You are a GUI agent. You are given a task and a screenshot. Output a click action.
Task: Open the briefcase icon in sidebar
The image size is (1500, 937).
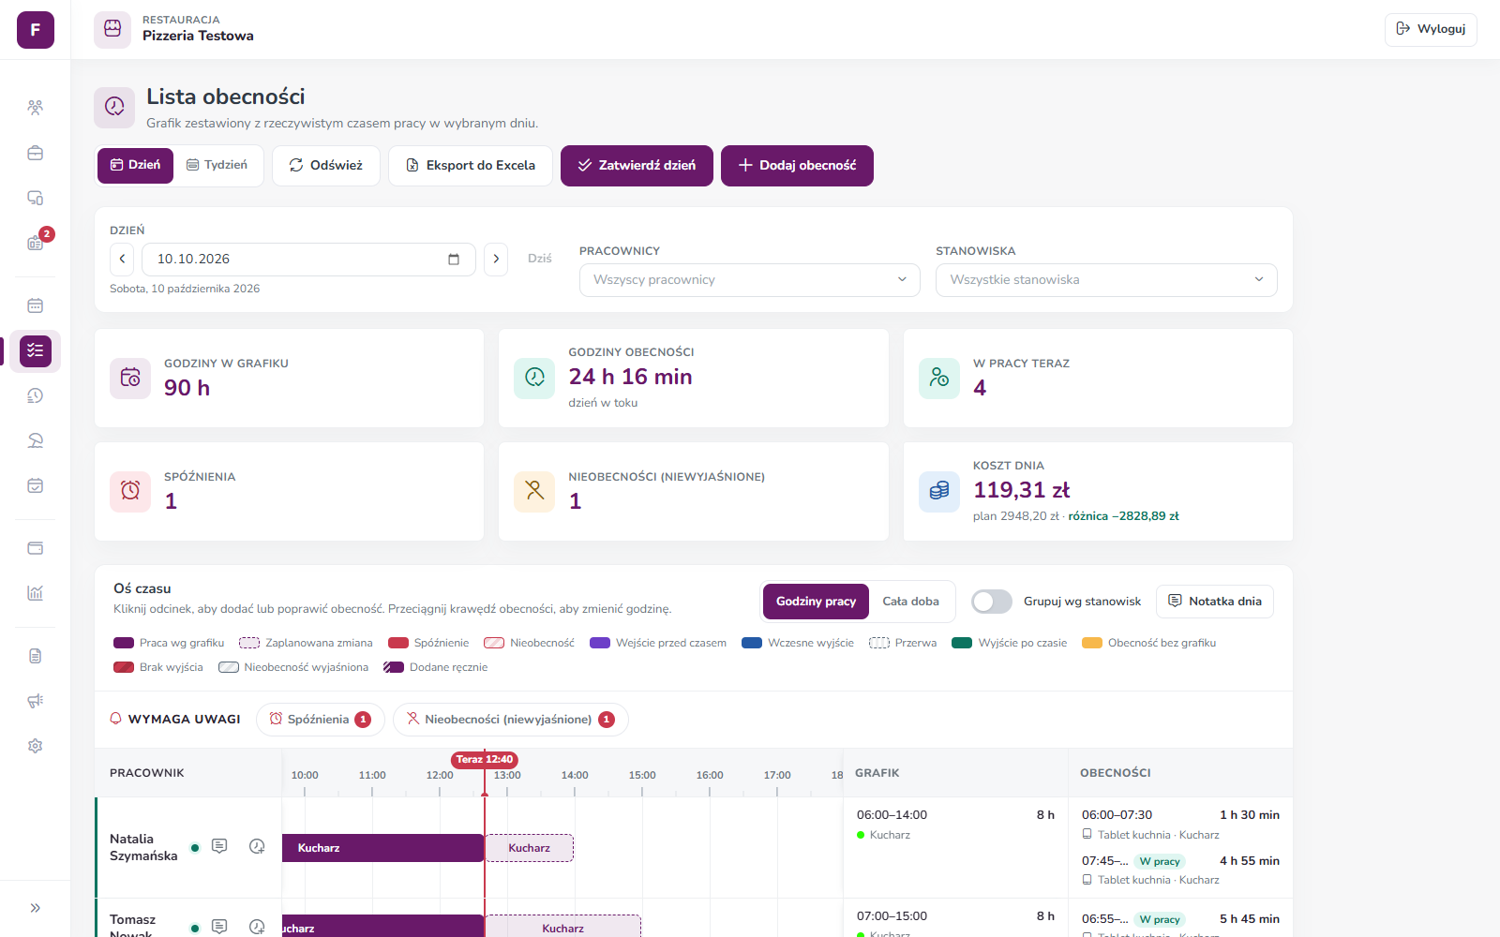tap(35, 153)
